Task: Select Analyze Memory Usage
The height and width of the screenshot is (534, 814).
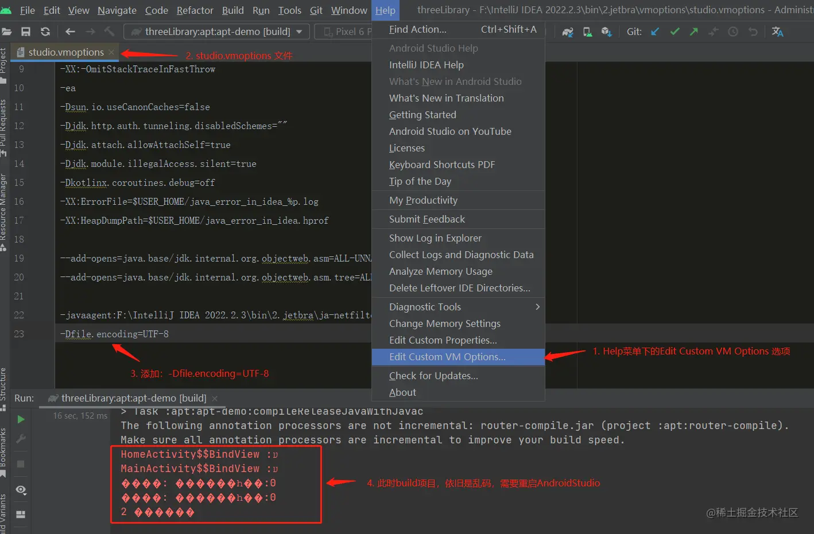Action: (458, 271)
